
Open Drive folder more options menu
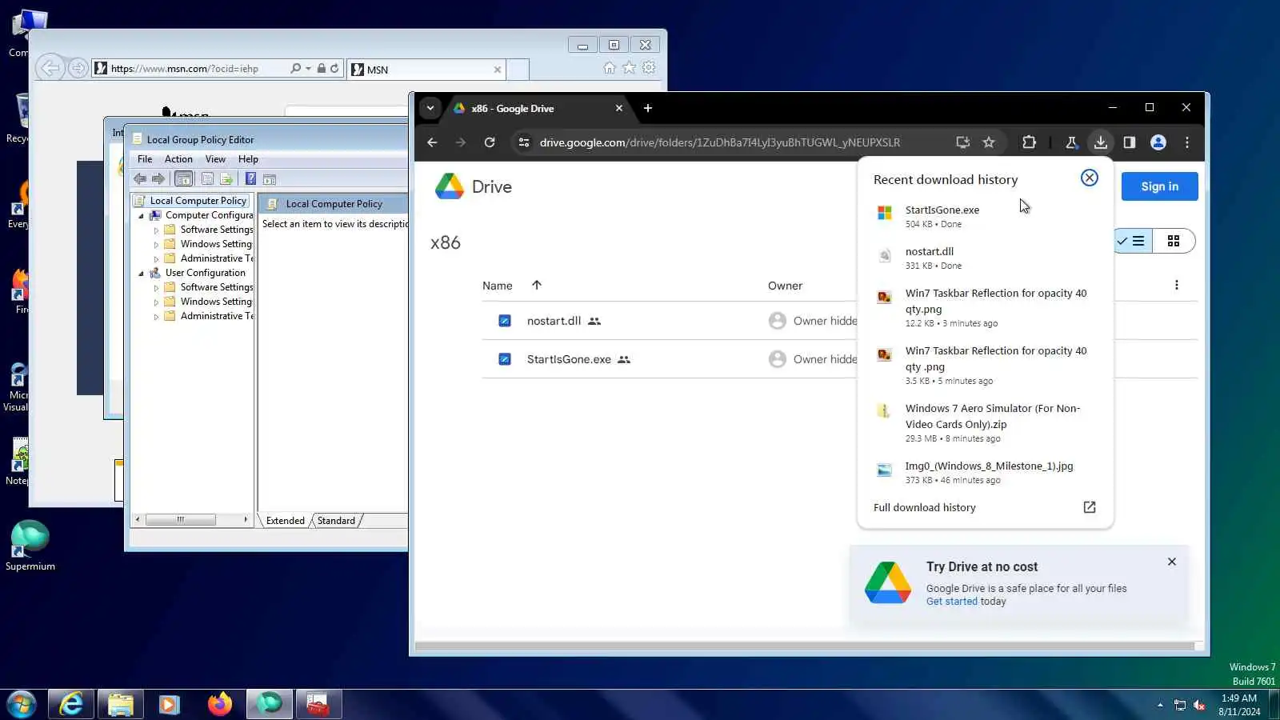1176,285
